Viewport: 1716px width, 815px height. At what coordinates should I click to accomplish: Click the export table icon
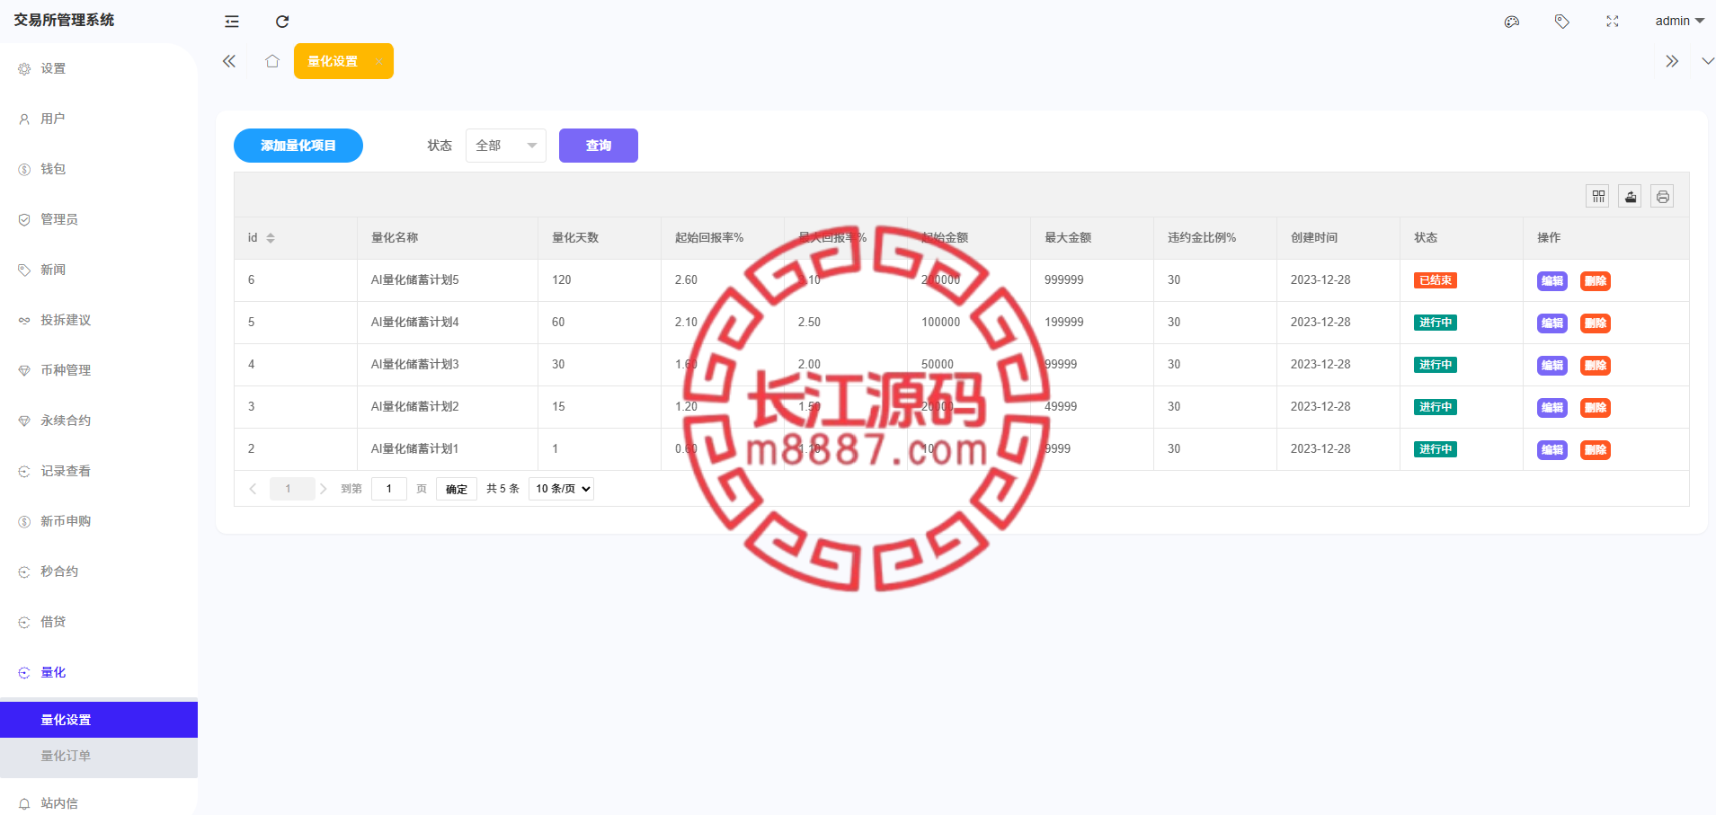[1631, 196]
